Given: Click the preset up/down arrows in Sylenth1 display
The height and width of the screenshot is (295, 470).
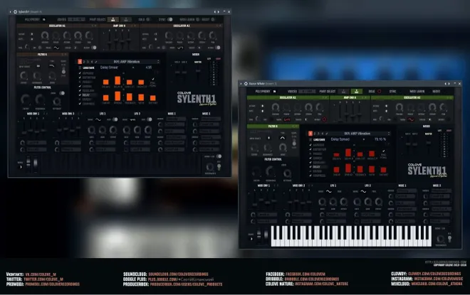Looking at the screenshot, I should pyautogui.click(x=158, y=62).
